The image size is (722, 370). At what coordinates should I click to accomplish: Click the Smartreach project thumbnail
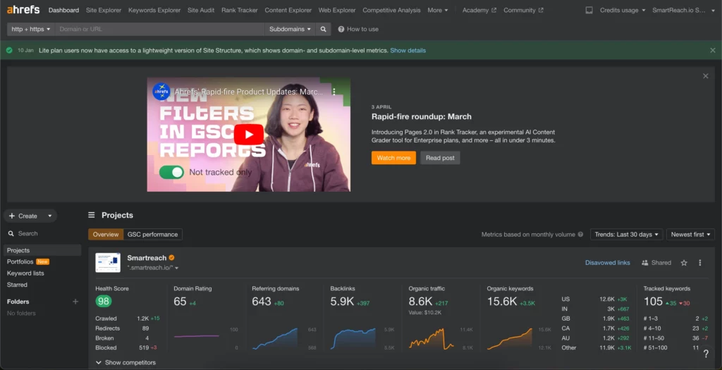coord(108,262)
